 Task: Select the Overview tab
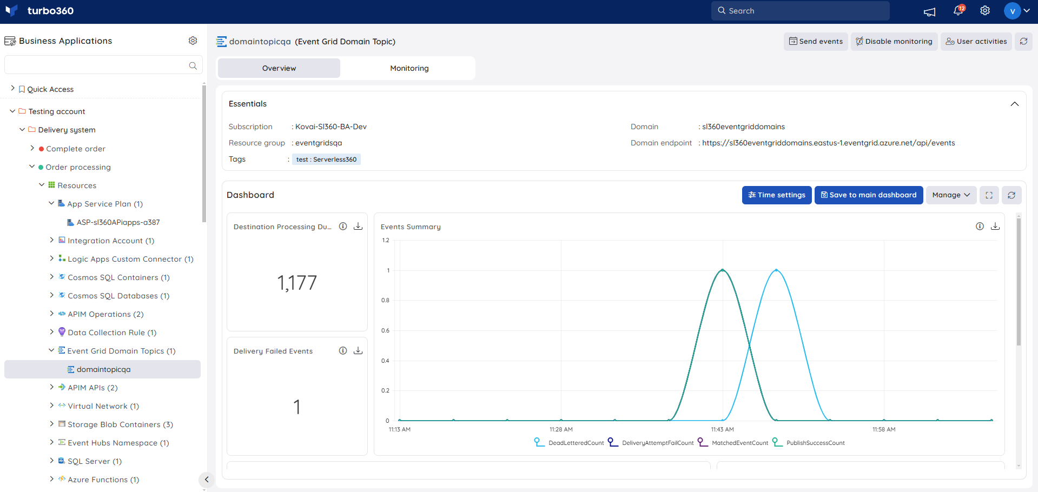click(x=279, y=68)
